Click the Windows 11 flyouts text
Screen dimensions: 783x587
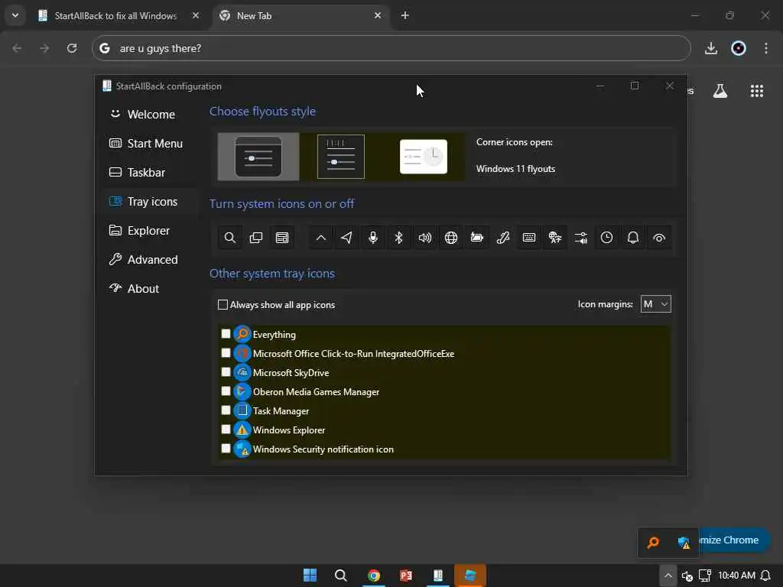point(516,169)
